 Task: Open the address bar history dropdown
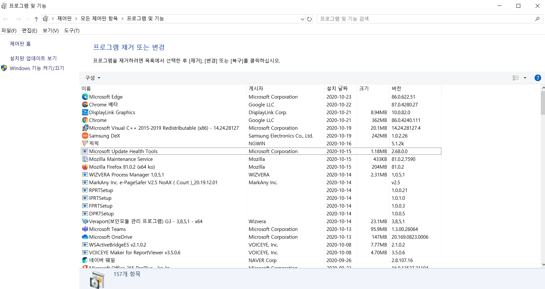pos(303,19)
